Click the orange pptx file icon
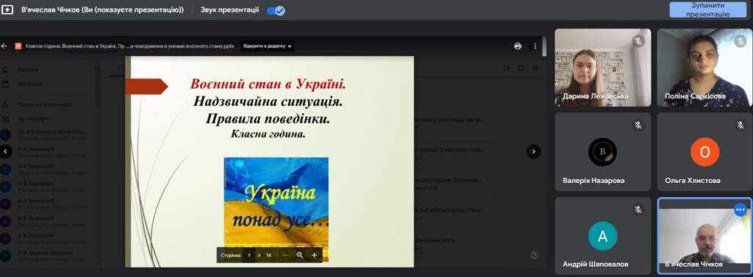This screenshot has height=277, width=753. pyautogui.click(x=18, y=46)
